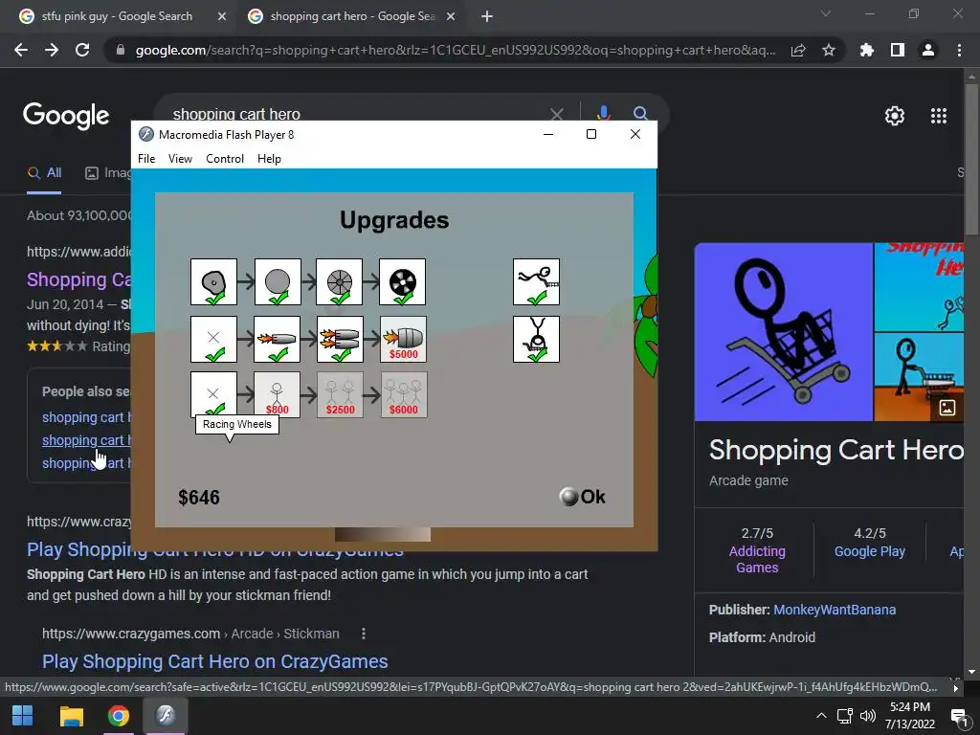Open Play Shopping Cart Hero on CrazyGames
The width and height of the screenshot is (980, 735).
(215, 661)
